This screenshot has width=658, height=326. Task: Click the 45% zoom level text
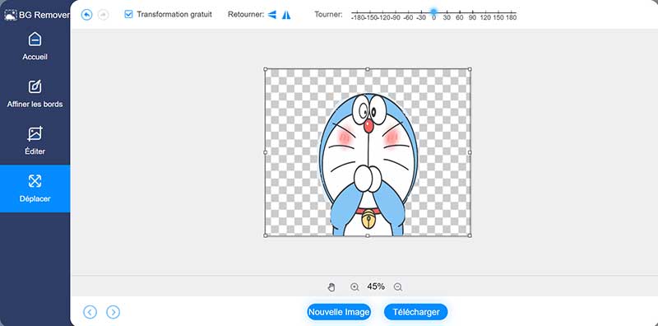(x=376, y=286)
